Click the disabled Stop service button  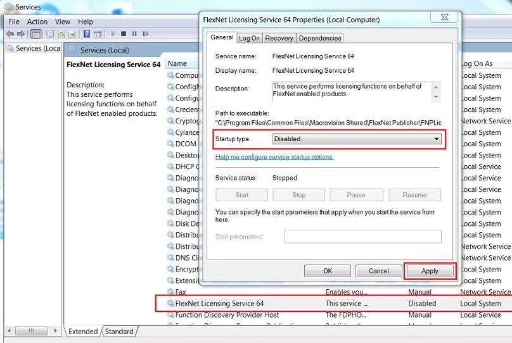(x=299, y=195)
